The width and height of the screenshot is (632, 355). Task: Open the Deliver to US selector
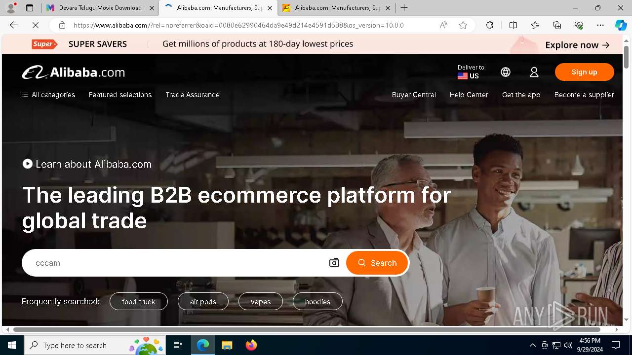(471, 72)
